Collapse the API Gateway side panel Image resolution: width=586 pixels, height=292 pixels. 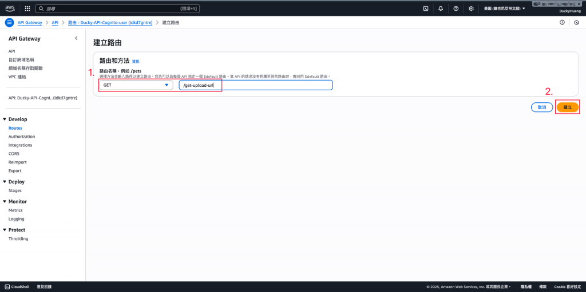pyautogui.click(x=76, y=38)
